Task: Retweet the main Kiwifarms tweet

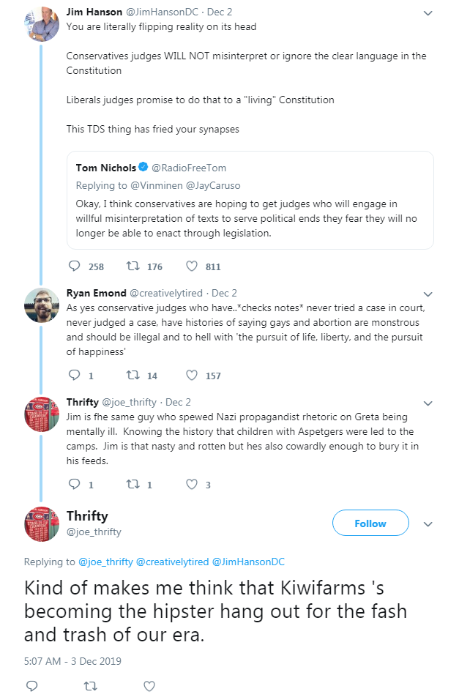Action: (x=91, y=686)
